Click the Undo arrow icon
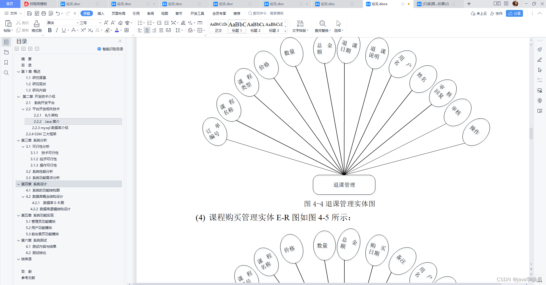Screen dimensions: 546x285 pyautogui.click(x=58, y=13)
